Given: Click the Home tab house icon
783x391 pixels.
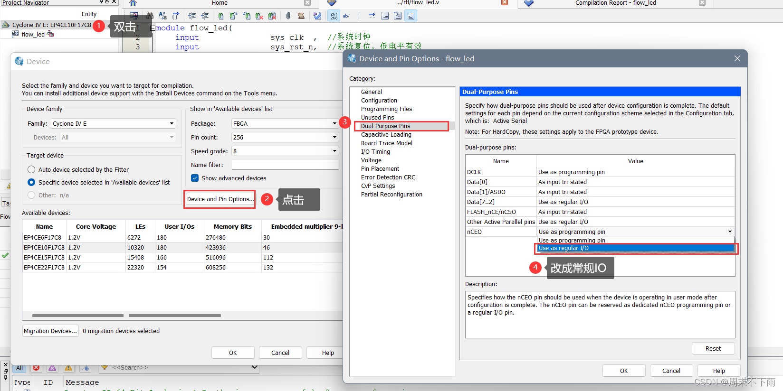Looking at the screenshot, I should 133,3.
